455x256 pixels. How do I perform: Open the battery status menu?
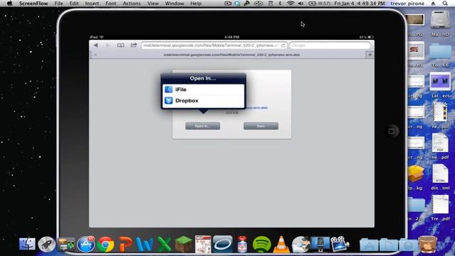pyautogui.click(x=319, y=4)
